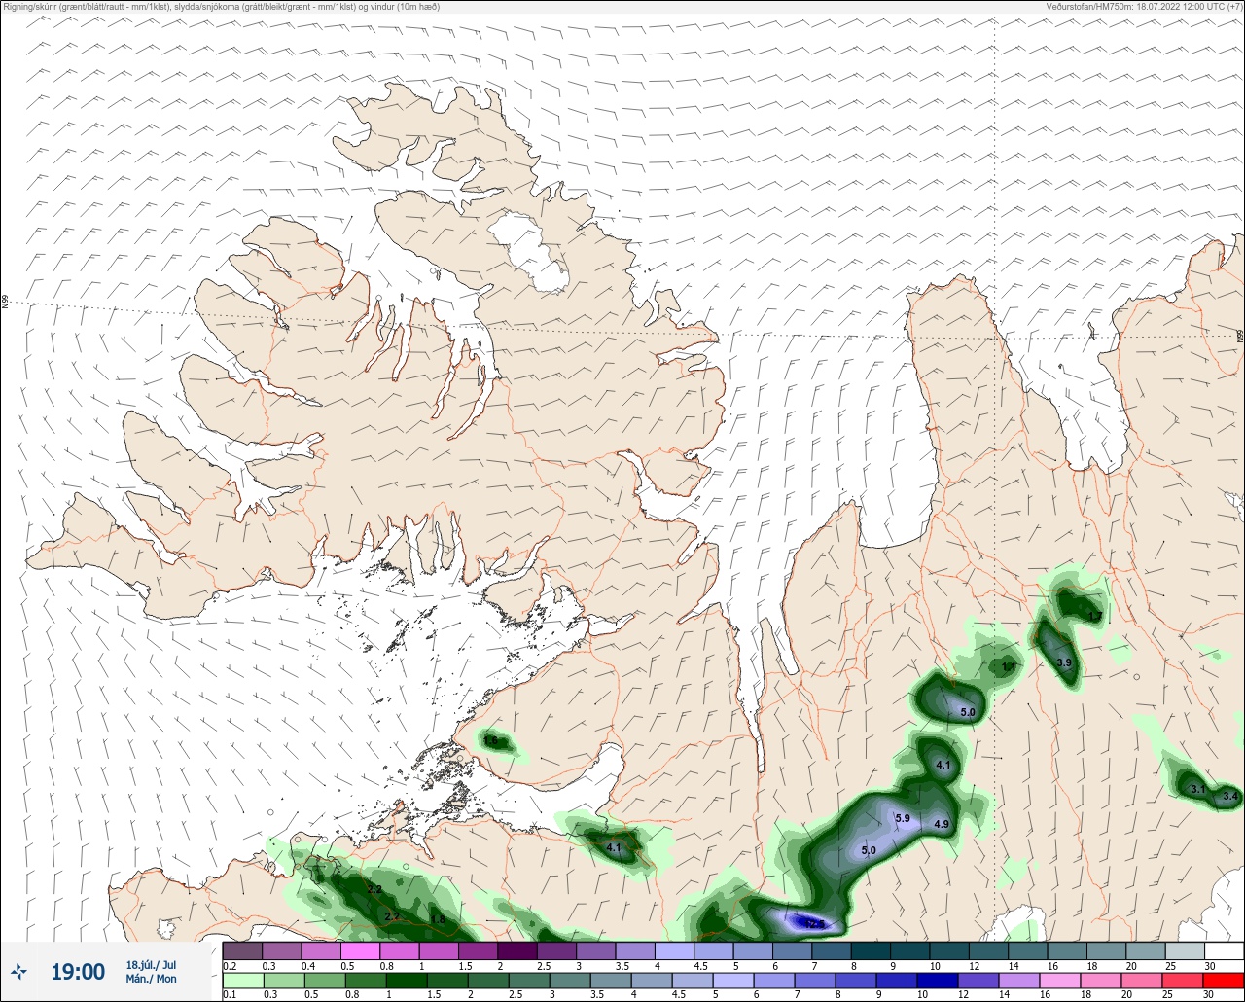The image size is (1245, 1002).
Task: Click the '18.júl./ Jul' date label
Action: [152, 965]
